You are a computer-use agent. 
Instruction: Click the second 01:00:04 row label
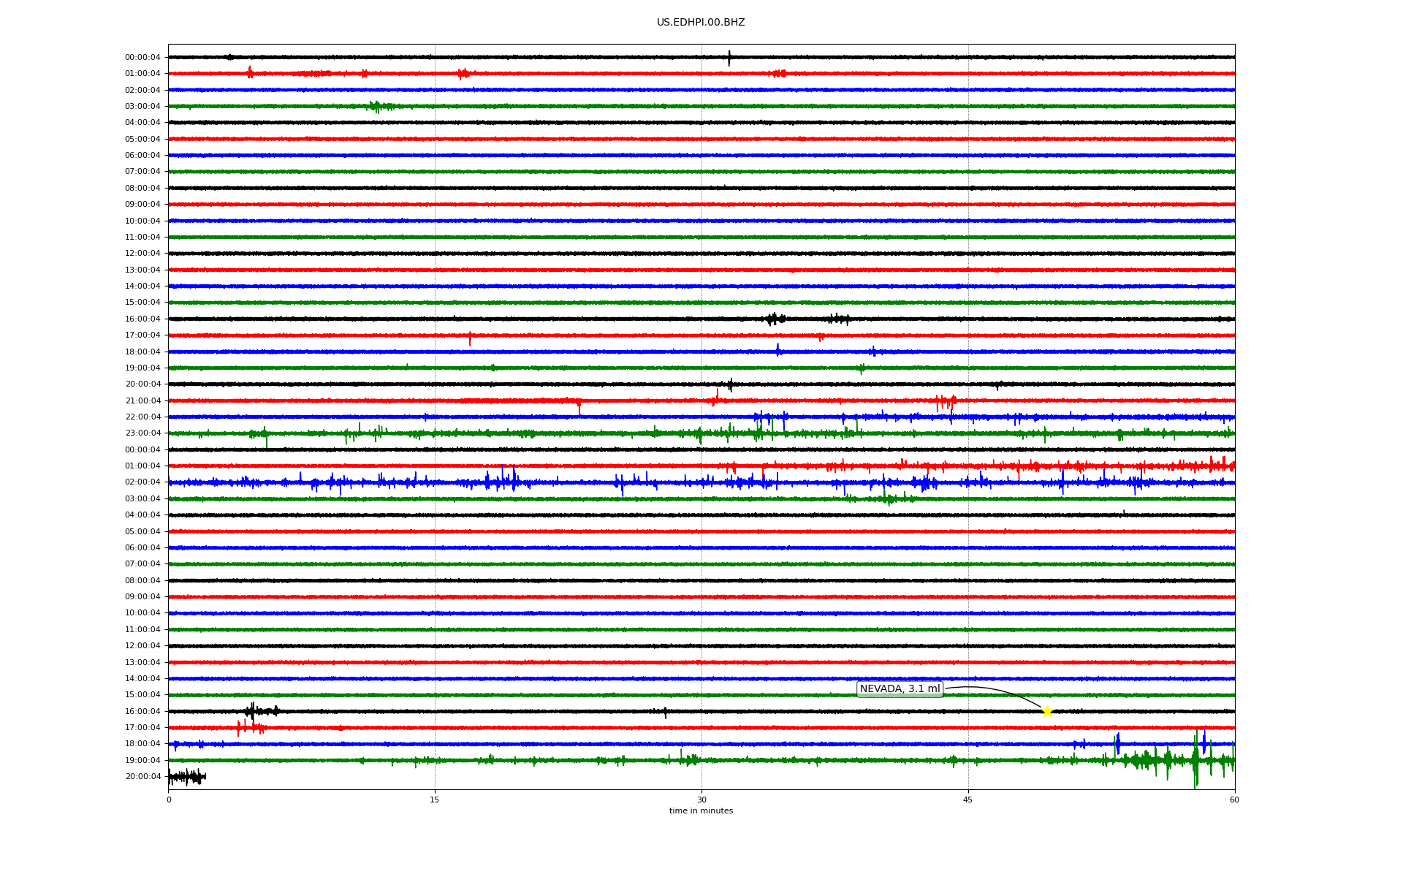(142, 466)
